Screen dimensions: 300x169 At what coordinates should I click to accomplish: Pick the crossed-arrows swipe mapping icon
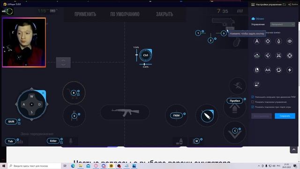click(279, 55)
